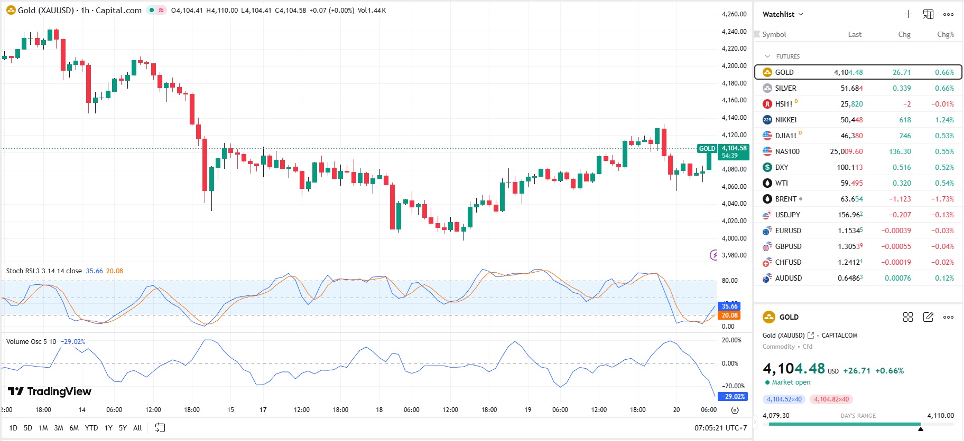This screenshot has width=964, height=441.
Task: Open chart scale settings gear icon
Action: click(735, 410)
